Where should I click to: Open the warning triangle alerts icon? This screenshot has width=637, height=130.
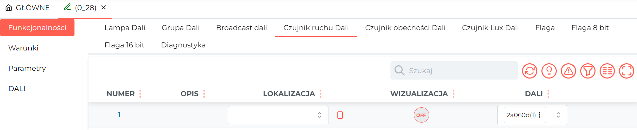(568, 71)
